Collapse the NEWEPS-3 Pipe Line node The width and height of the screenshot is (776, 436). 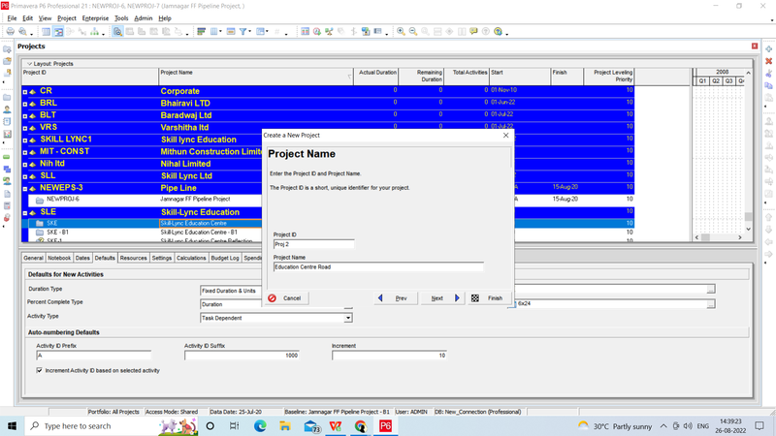pos(25,189)
